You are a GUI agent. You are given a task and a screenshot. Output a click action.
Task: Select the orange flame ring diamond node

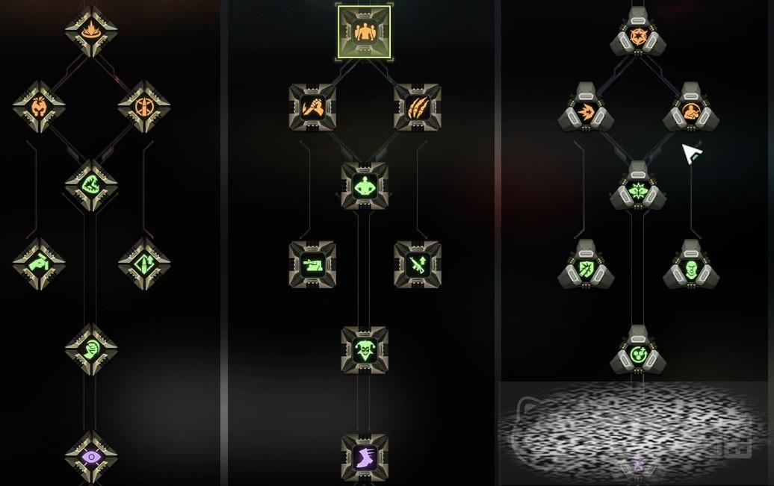(x=91, y=31)
